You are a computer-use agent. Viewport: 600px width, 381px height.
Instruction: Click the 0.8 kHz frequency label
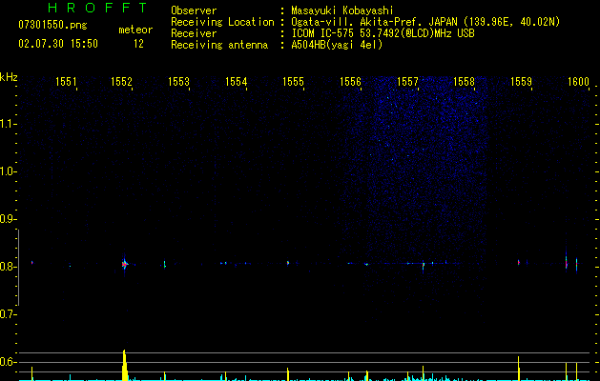8,267
